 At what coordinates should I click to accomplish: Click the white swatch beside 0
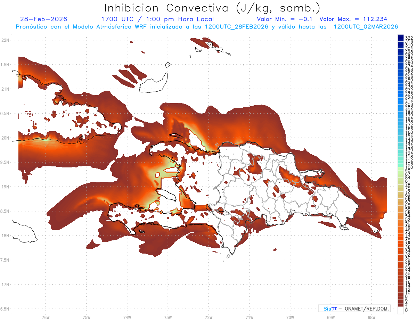pyautogui.click(x=401, y=311)
